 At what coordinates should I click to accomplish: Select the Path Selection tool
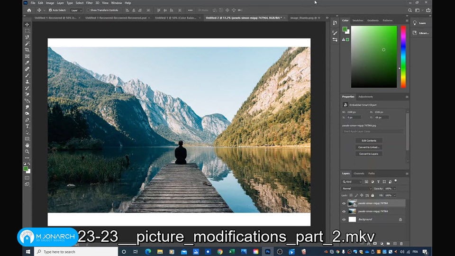click(x=27, y=133)
